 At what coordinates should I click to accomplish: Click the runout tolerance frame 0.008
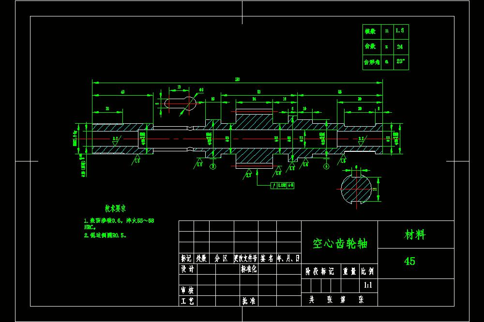pos(282,185)
